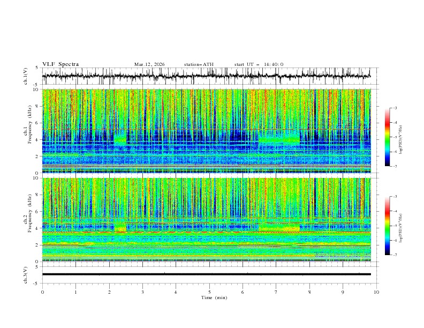Viewport: 424px width, 328px height.
Task: Click the "0" tick on the Time axis
Action: (42, 292)
